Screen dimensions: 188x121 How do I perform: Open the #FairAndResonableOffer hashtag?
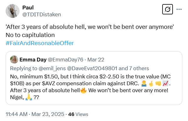pyautogui.click(x=40, y=43)
